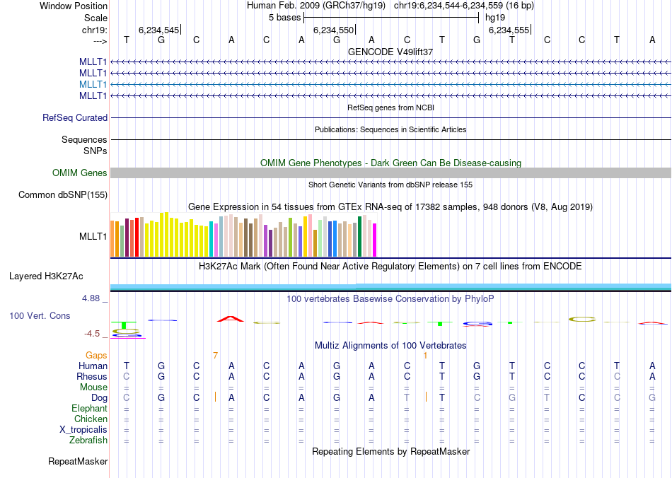Image resolution: width=672 pixels, height=478 pixels.
Task: Select the Mouse alignment row label
Action: tap(93, 387)
